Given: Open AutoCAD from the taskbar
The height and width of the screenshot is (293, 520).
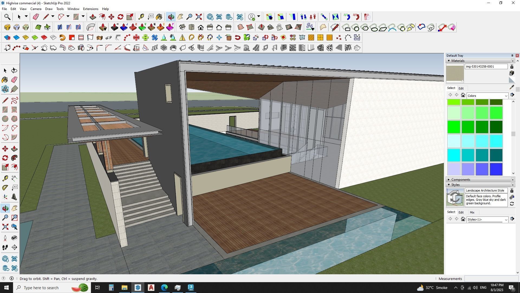Looking at the screenshot, I should [151, 288].
